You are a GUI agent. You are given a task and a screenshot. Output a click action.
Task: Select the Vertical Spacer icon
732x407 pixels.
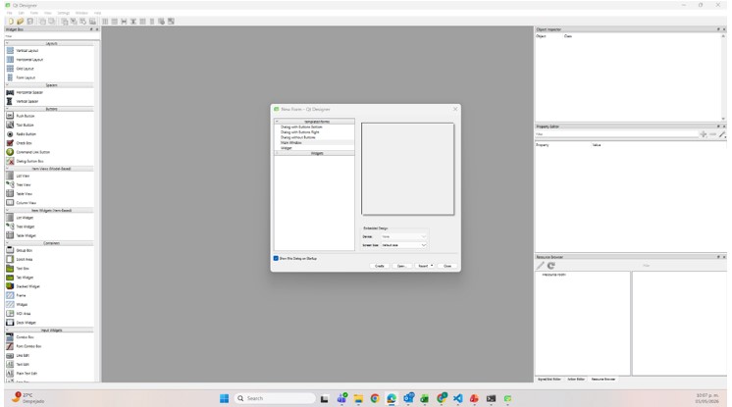[x=10, y=101]
